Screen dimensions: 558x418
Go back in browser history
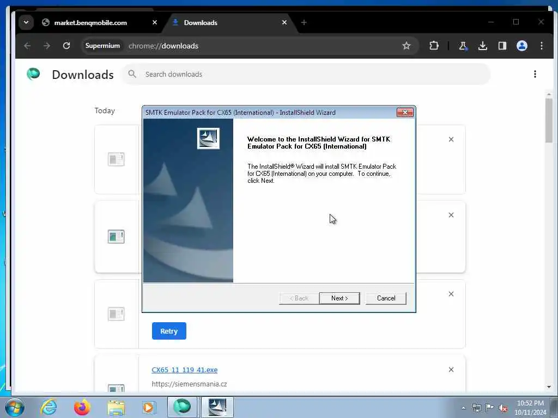27,46
